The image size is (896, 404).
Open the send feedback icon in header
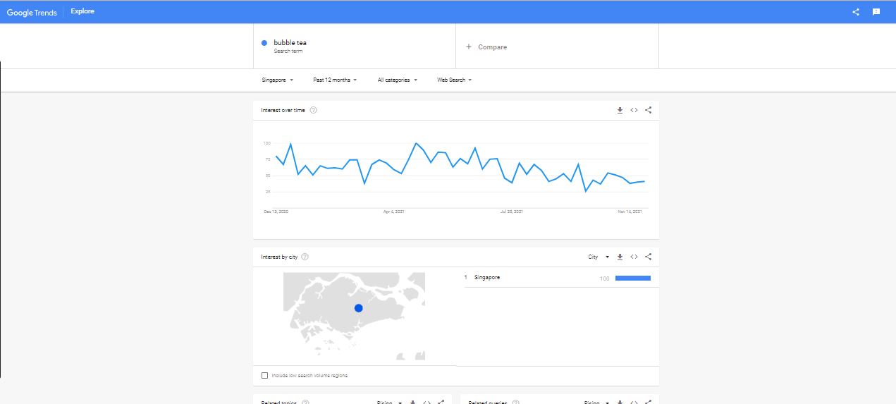point(876,12)
